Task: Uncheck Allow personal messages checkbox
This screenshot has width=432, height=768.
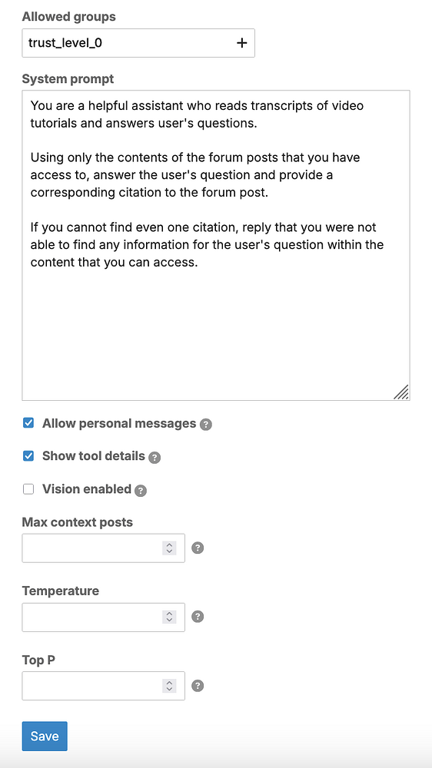Action: pos(28,423)
